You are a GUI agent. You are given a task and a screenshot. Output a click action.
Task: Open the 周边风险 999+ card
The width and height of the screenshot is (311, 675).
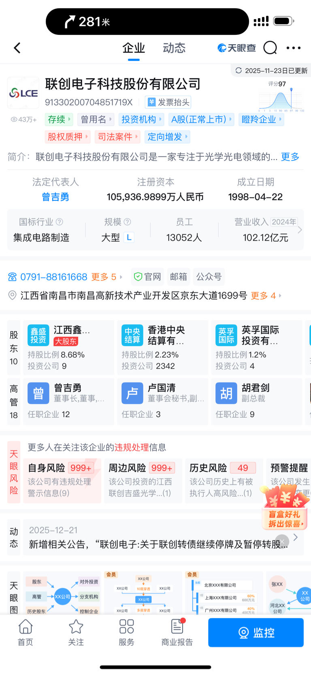coord(143,481)
